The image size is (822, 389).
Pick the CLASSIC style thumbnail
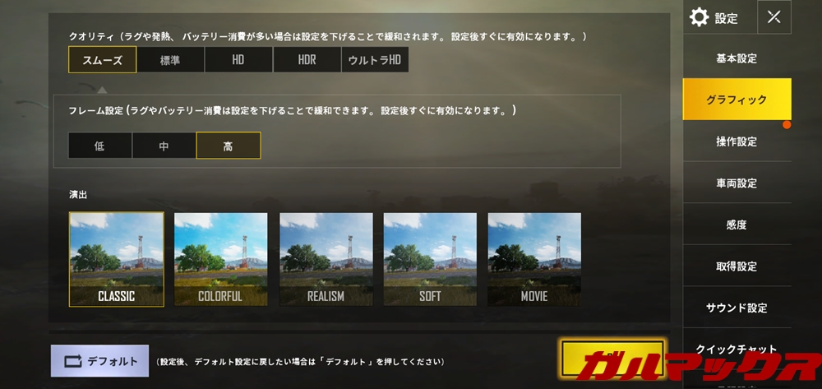[117, 259]
